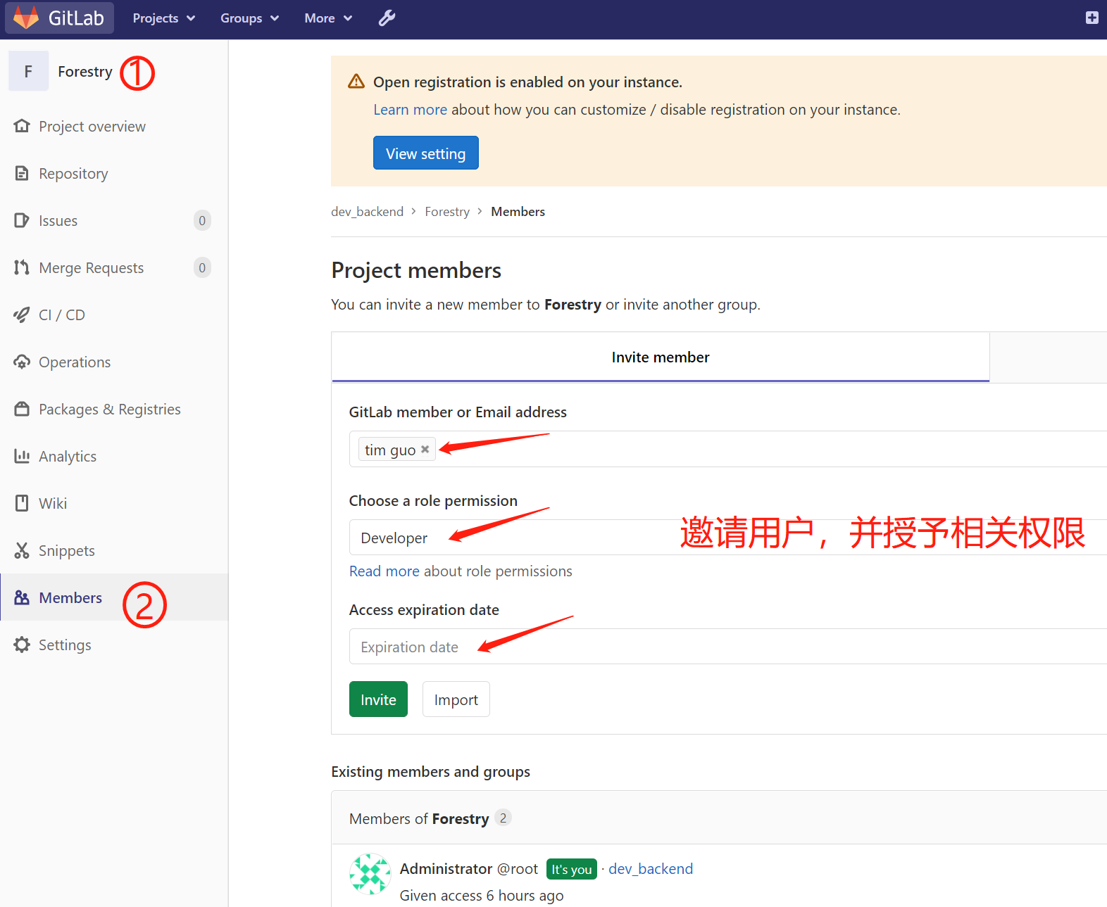Screen dimensions: 1107x907
Task: Click the "Existing members and groups" heading
Action: (x=431, y=772)
